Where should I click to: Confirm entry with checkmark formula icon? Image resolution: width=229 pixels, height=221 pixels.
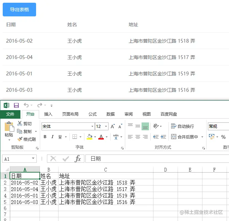[66, 159]
